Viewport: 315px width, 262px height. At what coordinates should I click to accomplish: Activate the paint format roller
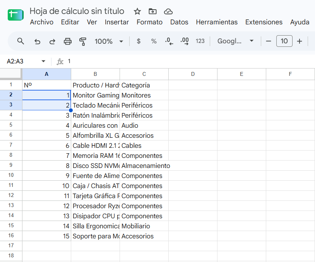(x=82, y=41)
